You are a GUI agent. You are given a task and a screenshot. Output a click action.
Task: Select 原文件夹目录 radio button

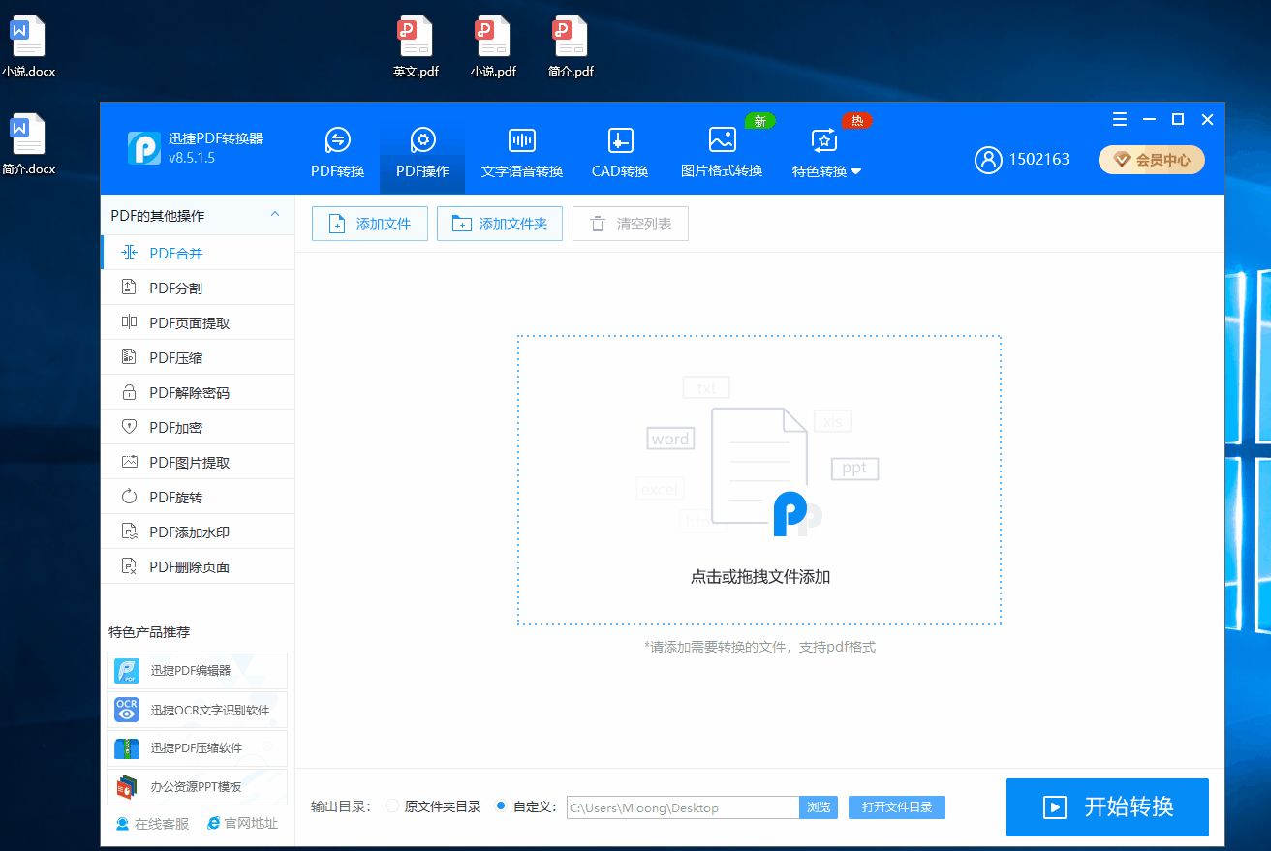point(392,806)
